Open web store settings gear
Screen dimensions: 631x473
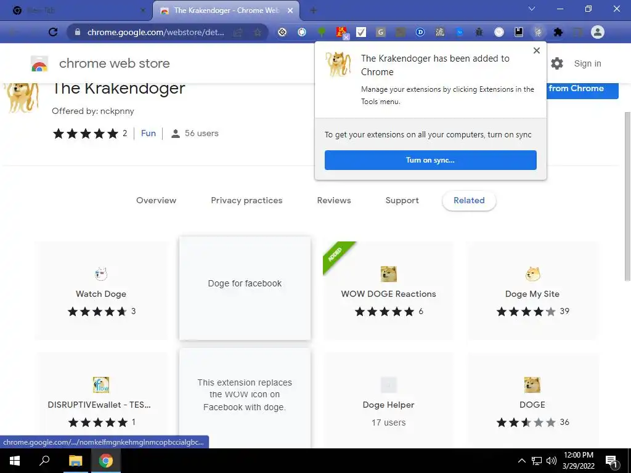pos(557,63)
